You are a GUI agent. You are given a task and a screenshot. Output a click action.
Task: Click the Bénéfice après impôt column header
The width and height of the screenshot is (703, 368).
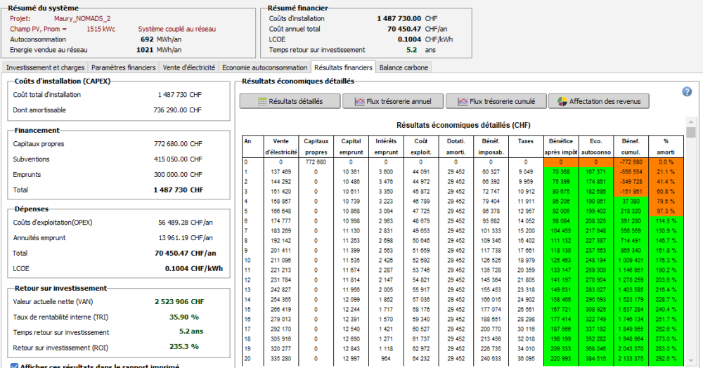coord(560,146)
